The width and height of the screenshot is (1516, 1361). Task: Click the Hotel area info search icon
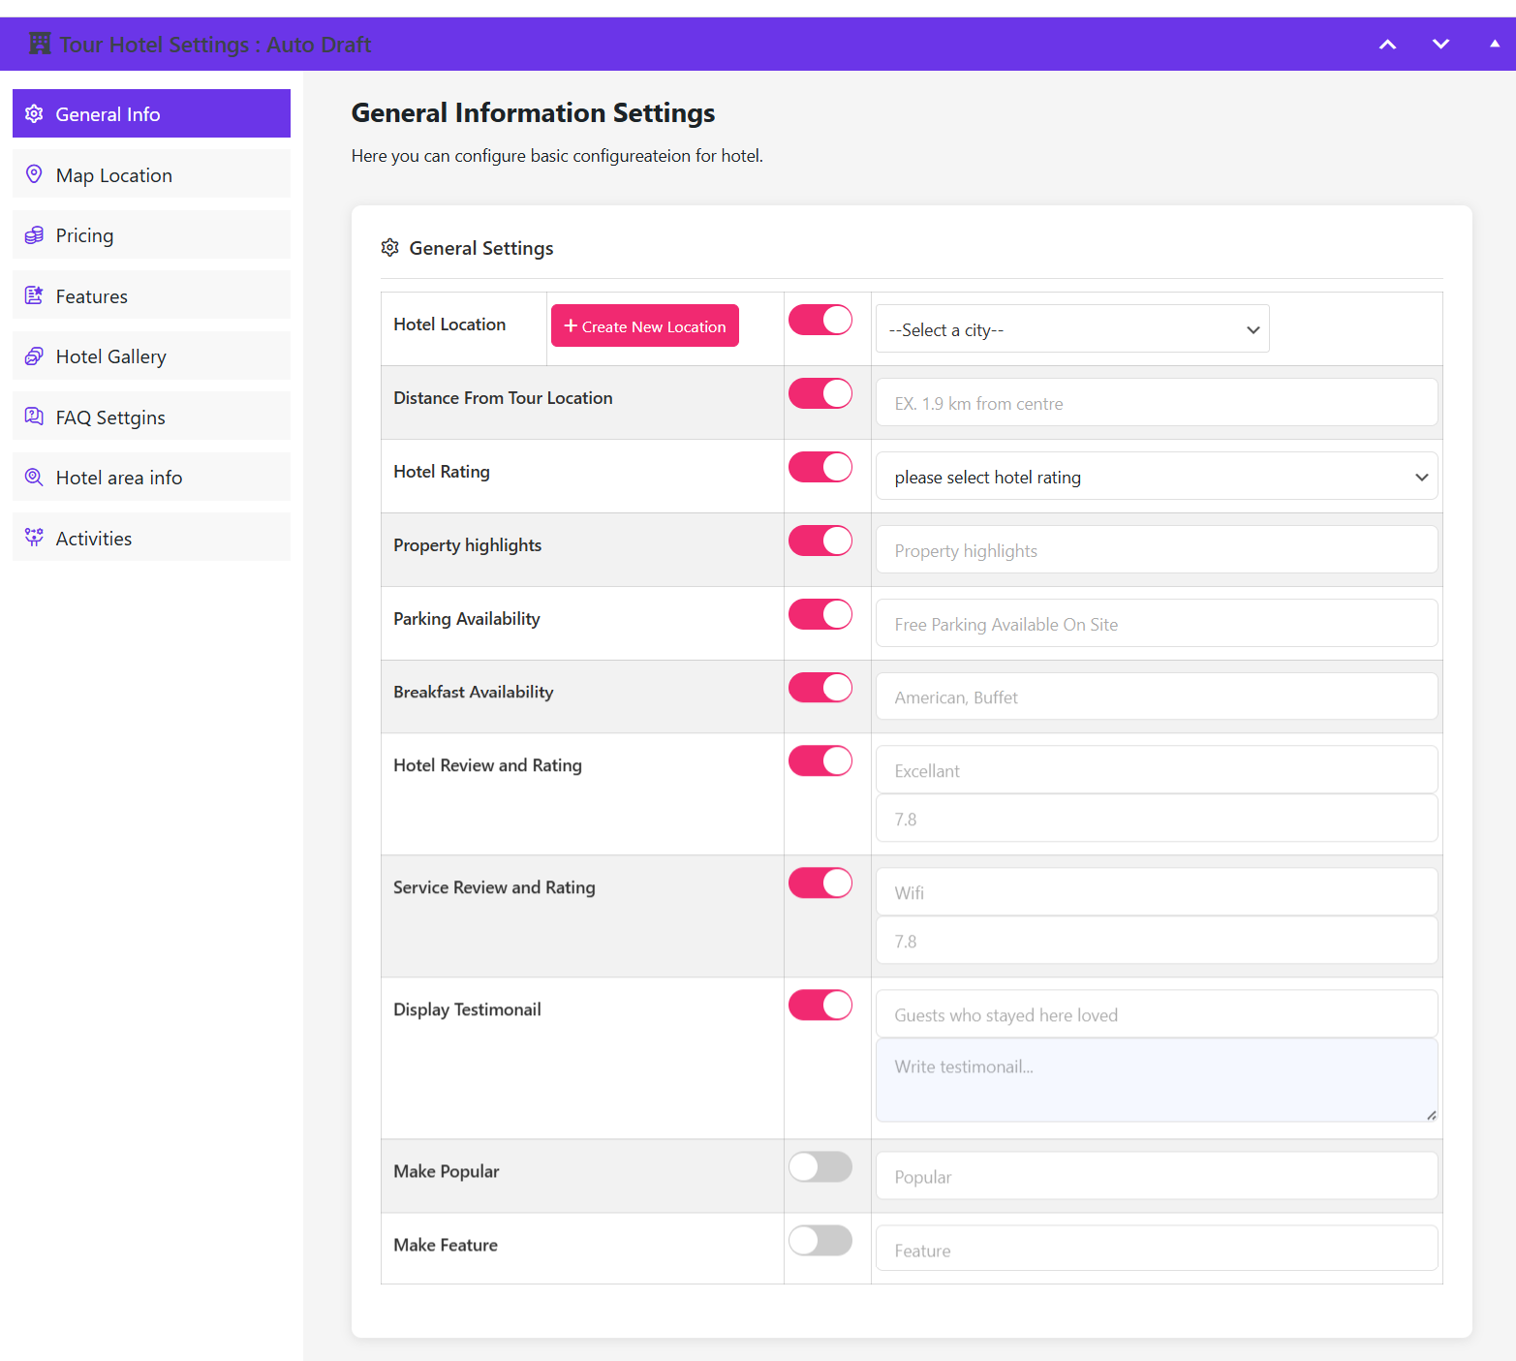pyautogui.click(x=34, y=478)
